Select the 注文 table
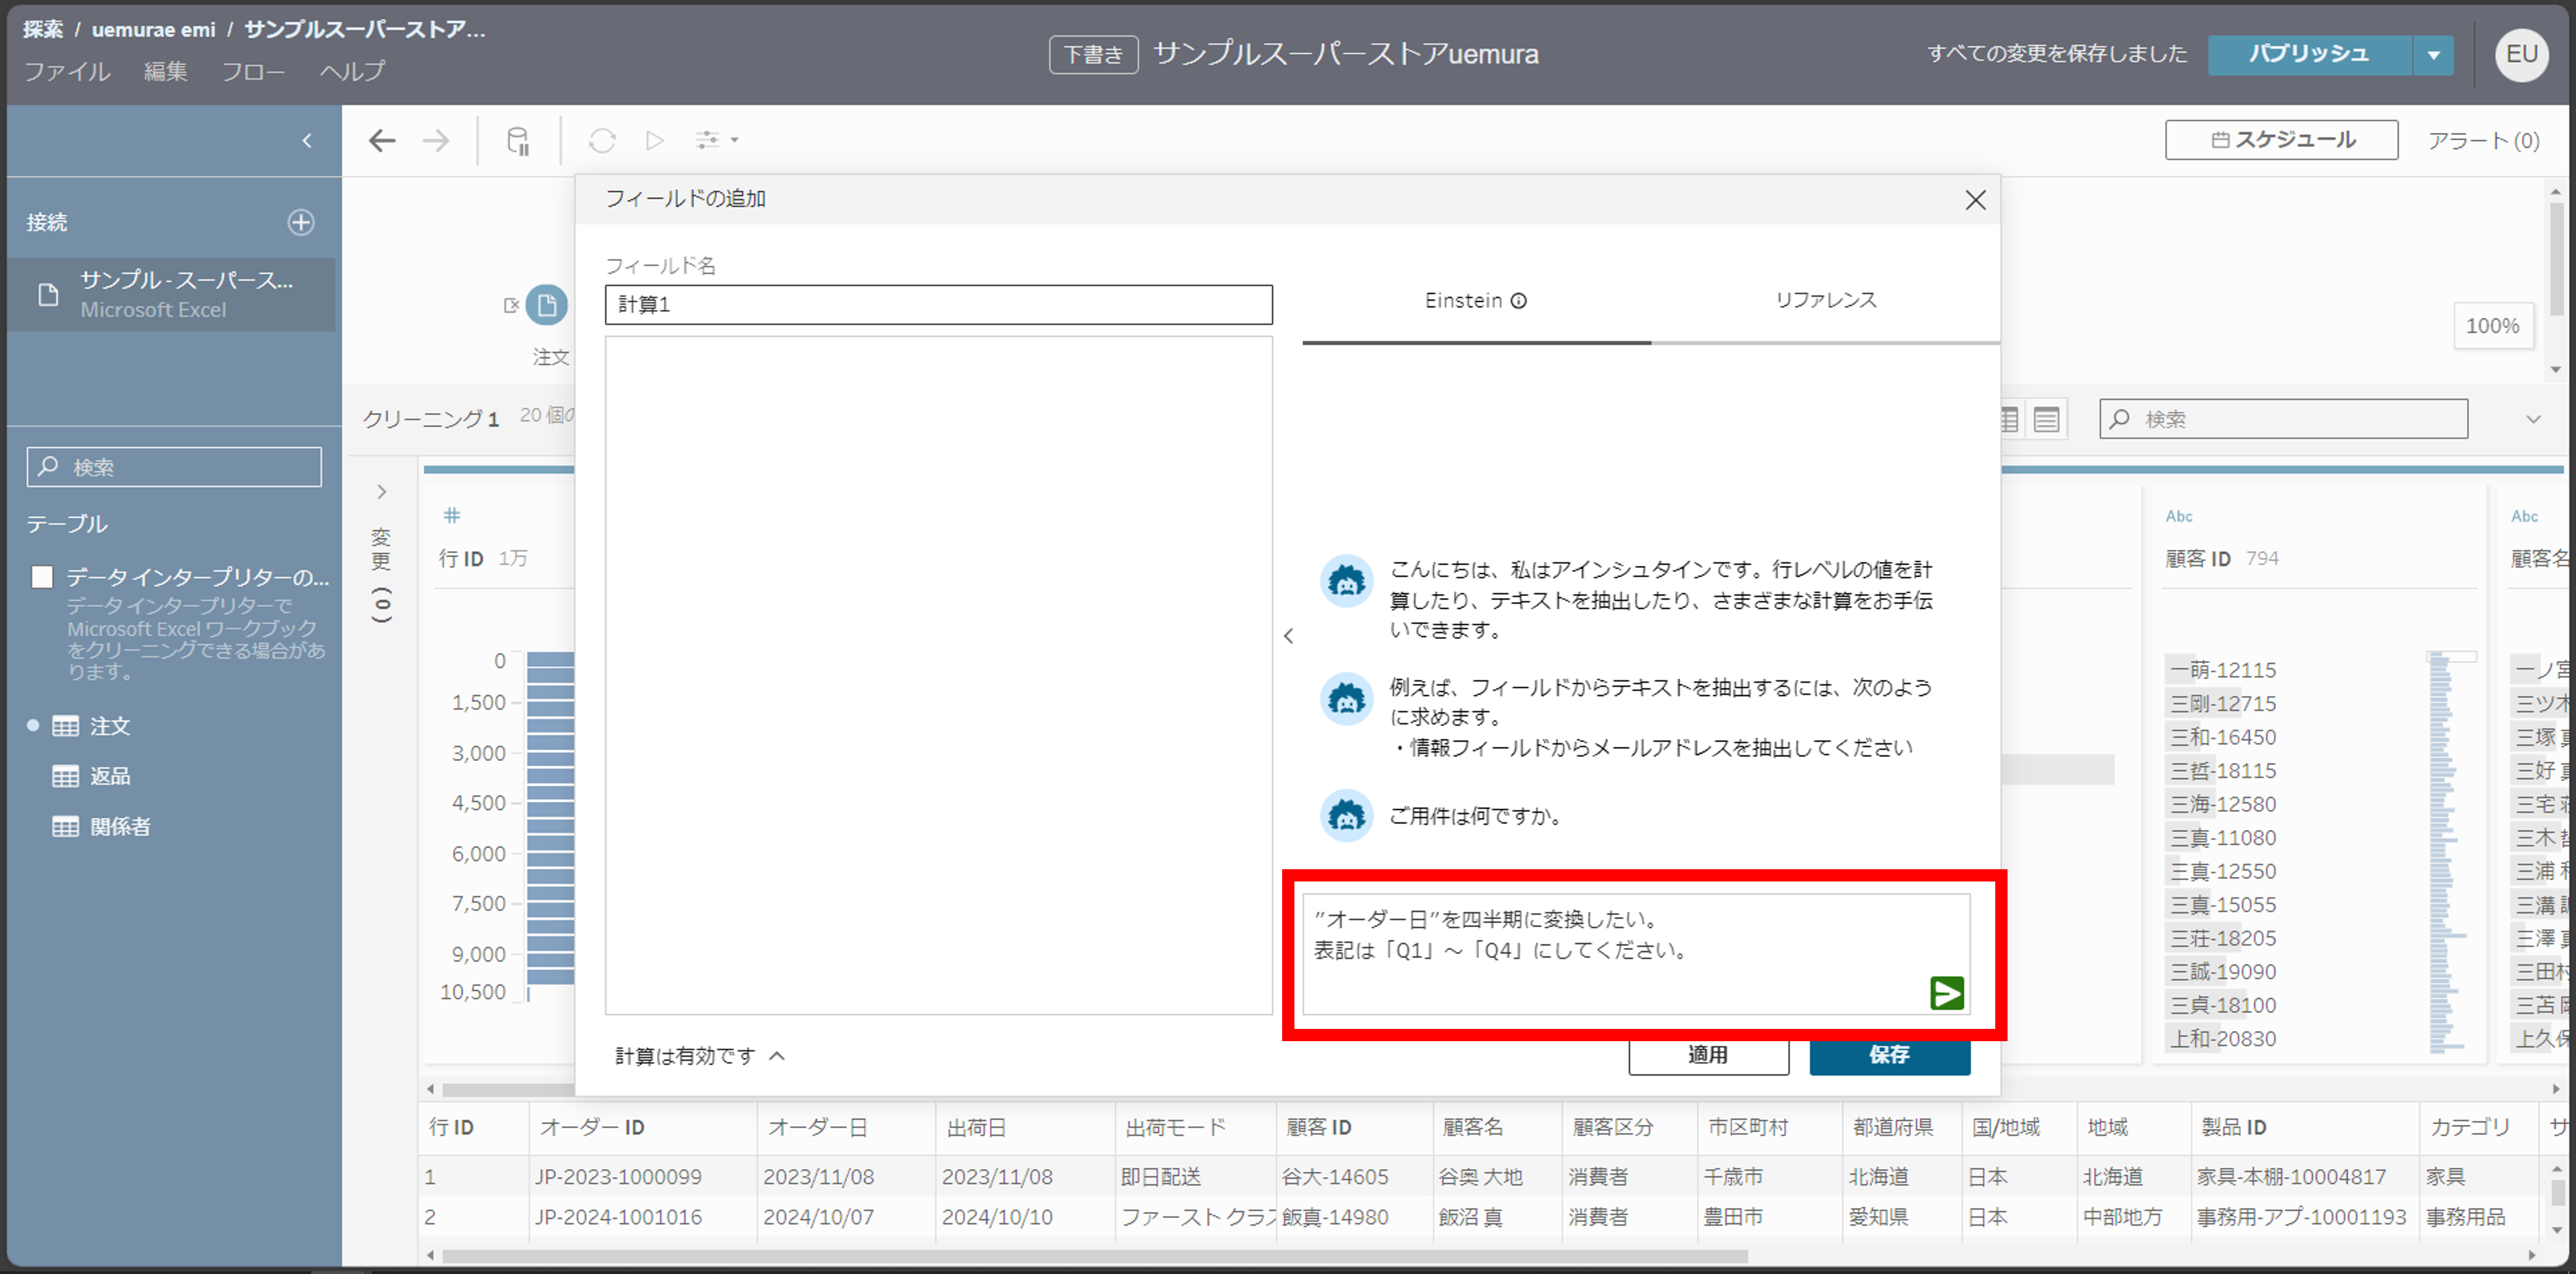The width and height of the screenshot is (2576, 1274). pyautogui.click(x=110, y=726)
